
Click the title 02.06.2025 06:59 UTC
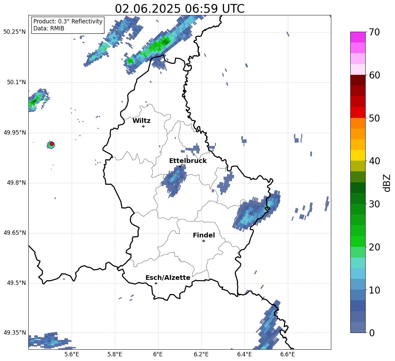coord(179,9)
